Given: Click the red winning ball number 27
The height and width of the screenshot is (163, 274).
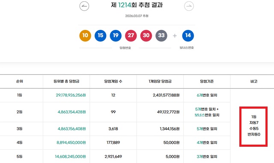Looking at the screenshot, I should pyautogui.click(x=131, y=36).
